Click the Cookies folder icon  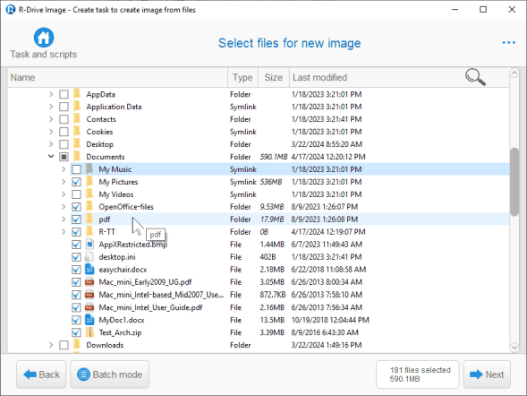point(77,132)
